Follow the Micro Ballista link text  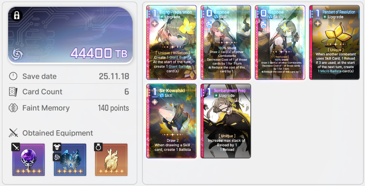(x=331, y=71)
